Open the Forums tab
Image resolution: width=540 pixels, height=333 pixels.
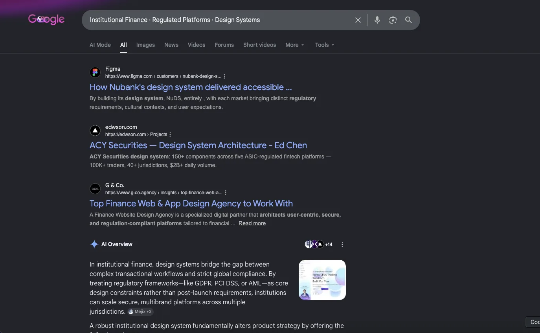224,45
